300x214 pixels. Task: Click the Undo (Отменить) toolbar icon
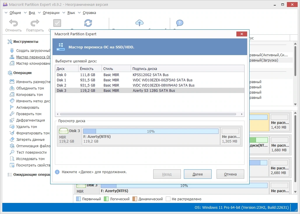coord(13,23)
